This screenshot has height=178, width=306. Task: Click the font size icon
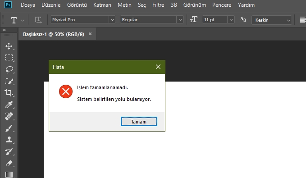click(193, 19)
